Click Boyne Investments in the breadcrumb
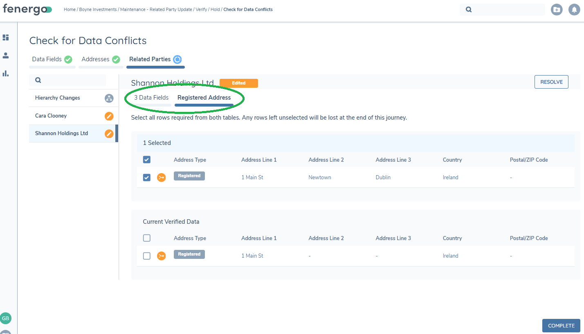Viewport: 584px width, 334px height. click(98, 9)
